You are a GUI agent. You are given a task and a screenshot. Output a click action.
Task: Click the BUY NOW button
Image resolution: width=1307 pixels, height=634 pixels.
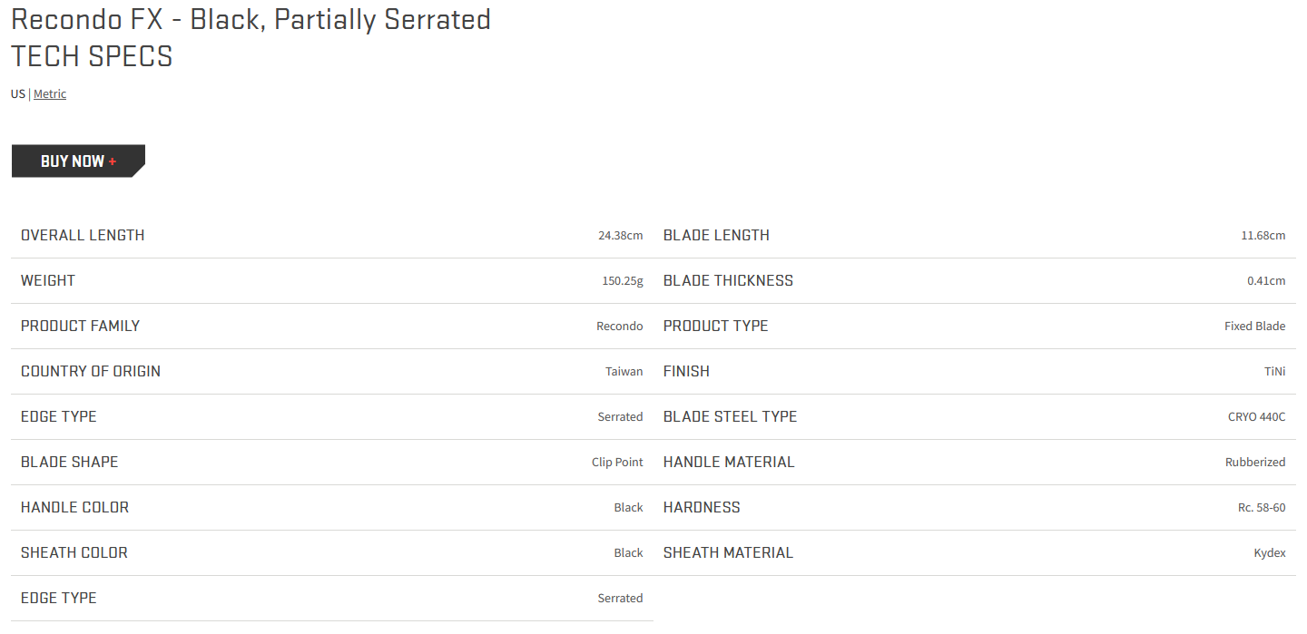coord(78,161)
